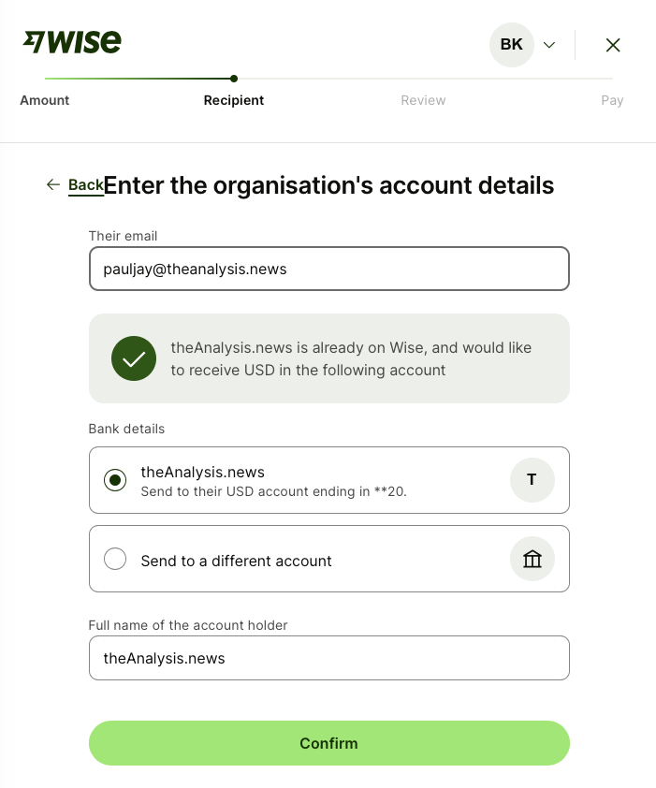Viewport: 656px width, 788px height.
Task: Click the bank building icon
Action: coord(532,560)
